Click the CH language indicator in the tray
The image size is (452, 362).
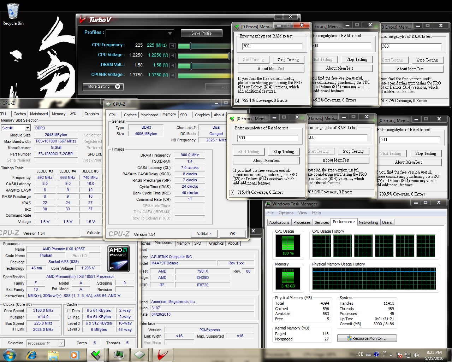pyautogui.click(x=361, y=354)
